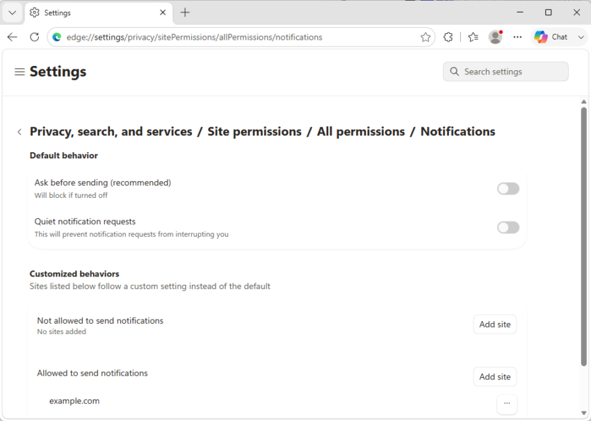
Task: Click the Customized behaviors heading
Action: [x=74, y=274]
